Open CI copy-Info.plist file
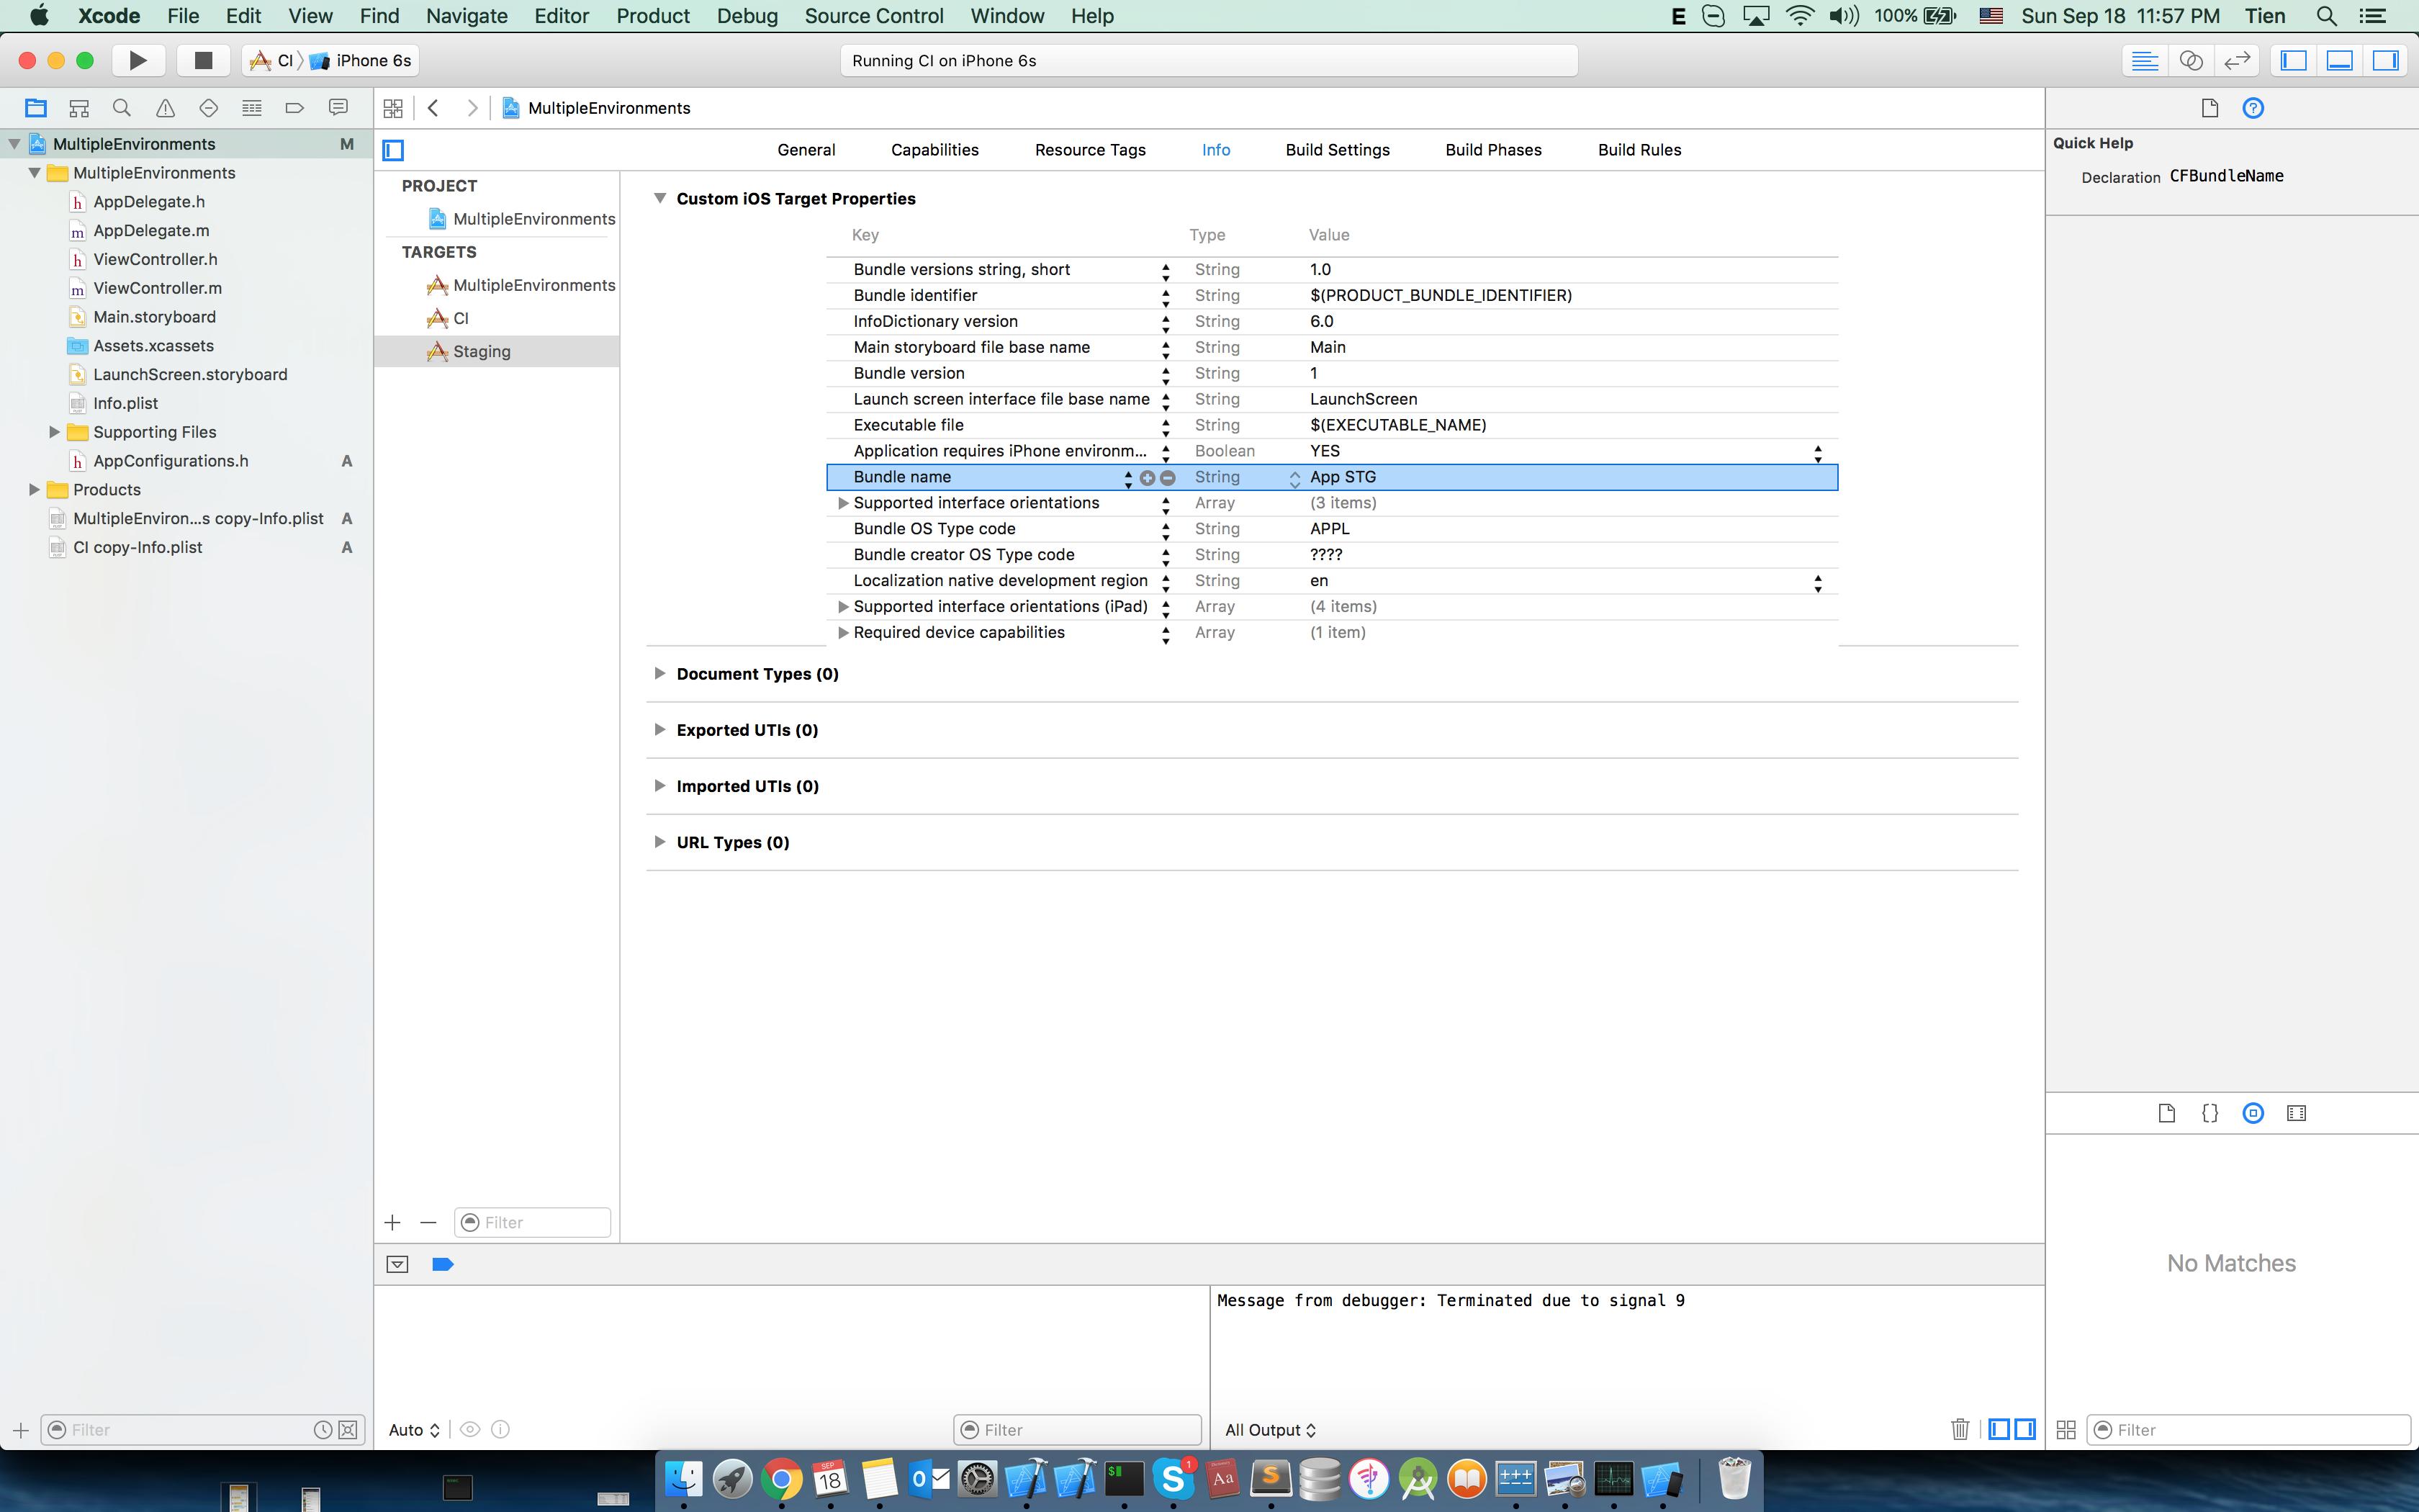Viewport: 2419px width, 1512px height. (x=138, y=547)
